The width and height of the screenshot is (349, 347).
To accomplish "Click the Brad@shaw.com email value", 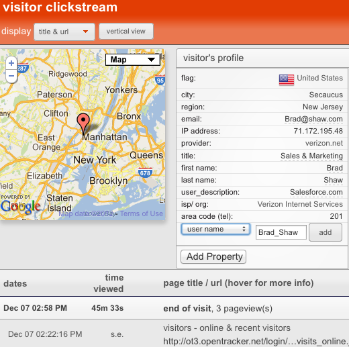I will click(313, 119).
